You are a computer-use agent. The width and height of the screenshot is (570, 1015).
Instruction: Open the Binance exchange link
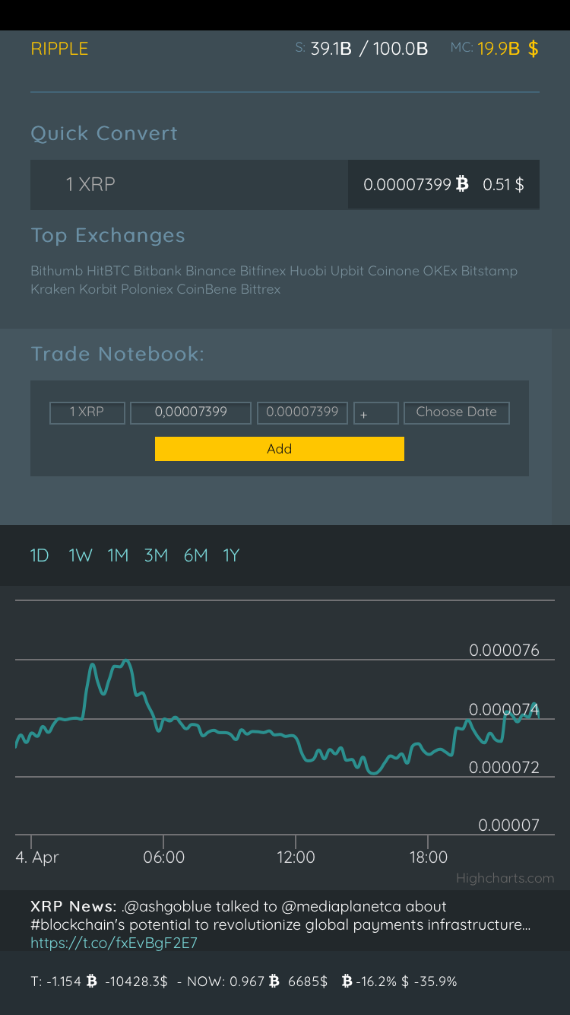(211, 271)
